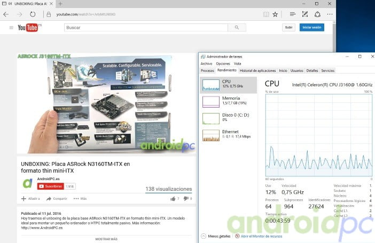Open AndroidPC.es channel avatar
This screenshot has height=243, width=375.
click(x=27, y=183)
